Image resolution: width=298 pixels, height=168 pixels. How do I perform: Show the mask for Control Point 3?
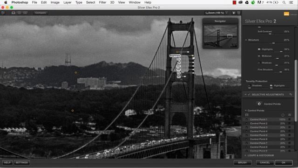point(290,127)
